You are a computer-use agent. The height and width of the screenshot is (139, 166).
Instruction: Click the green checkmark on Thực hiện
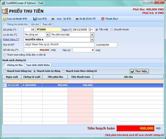click(x=133, y=71)
